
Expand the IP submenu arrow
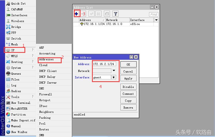(x=33, y=50)
